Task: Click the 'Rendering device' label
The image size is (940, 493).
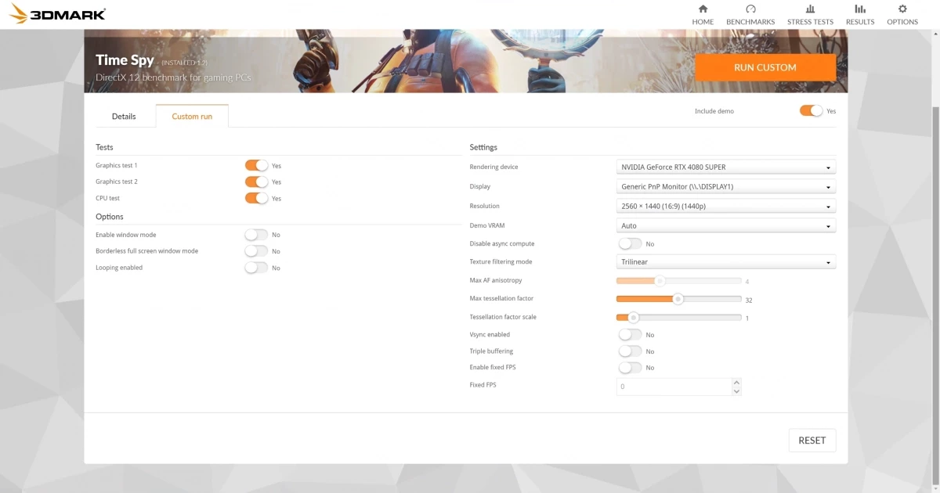Action: (493, 167)
